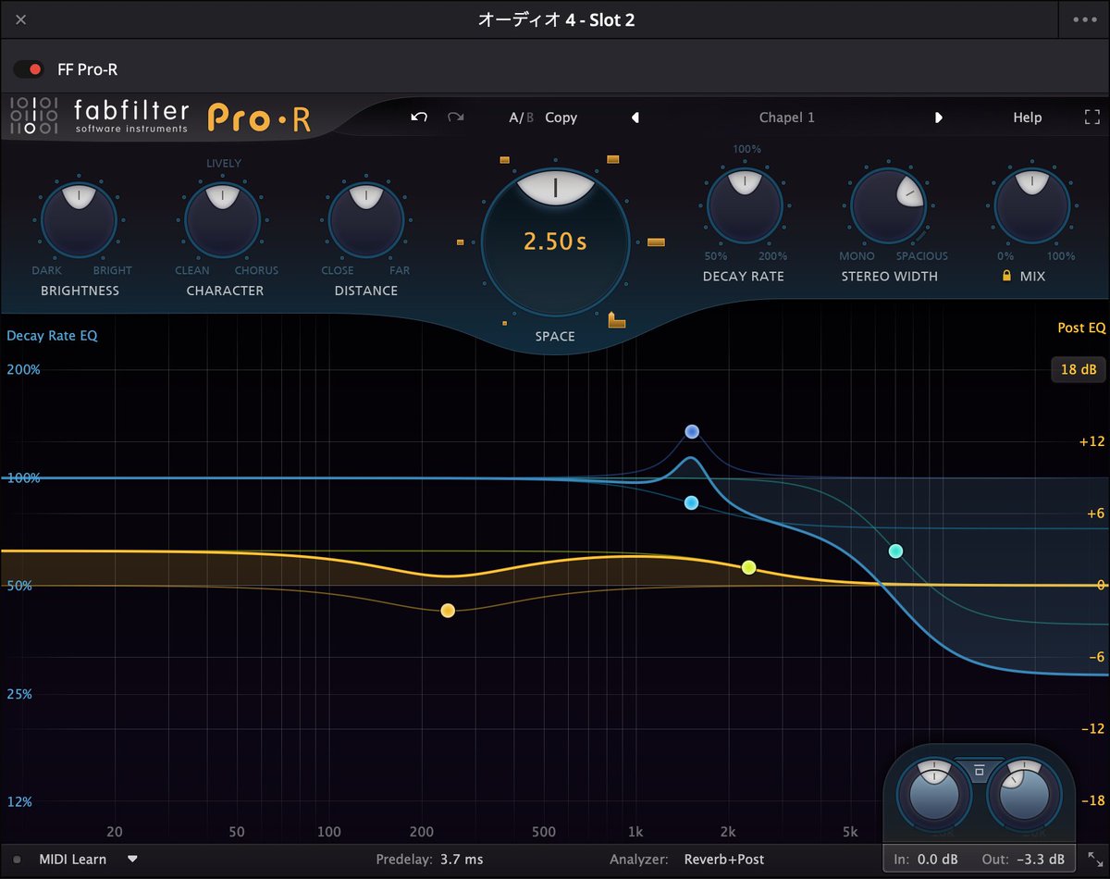
Task: Click the Predelay 3.7 ms value
Action: pos(462,860)
